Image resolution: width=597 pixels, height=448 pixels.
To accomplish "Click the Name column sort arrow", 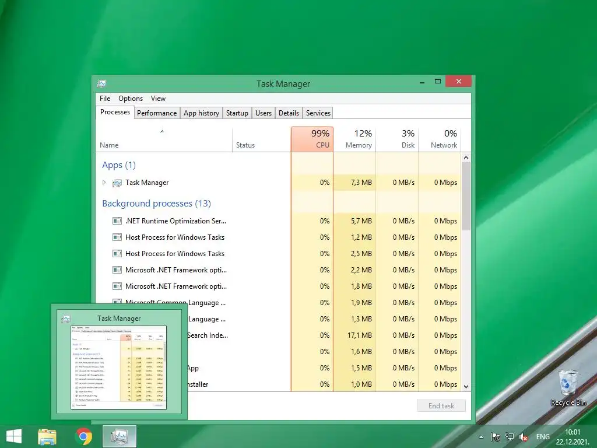I will click(x=162, y=131).
